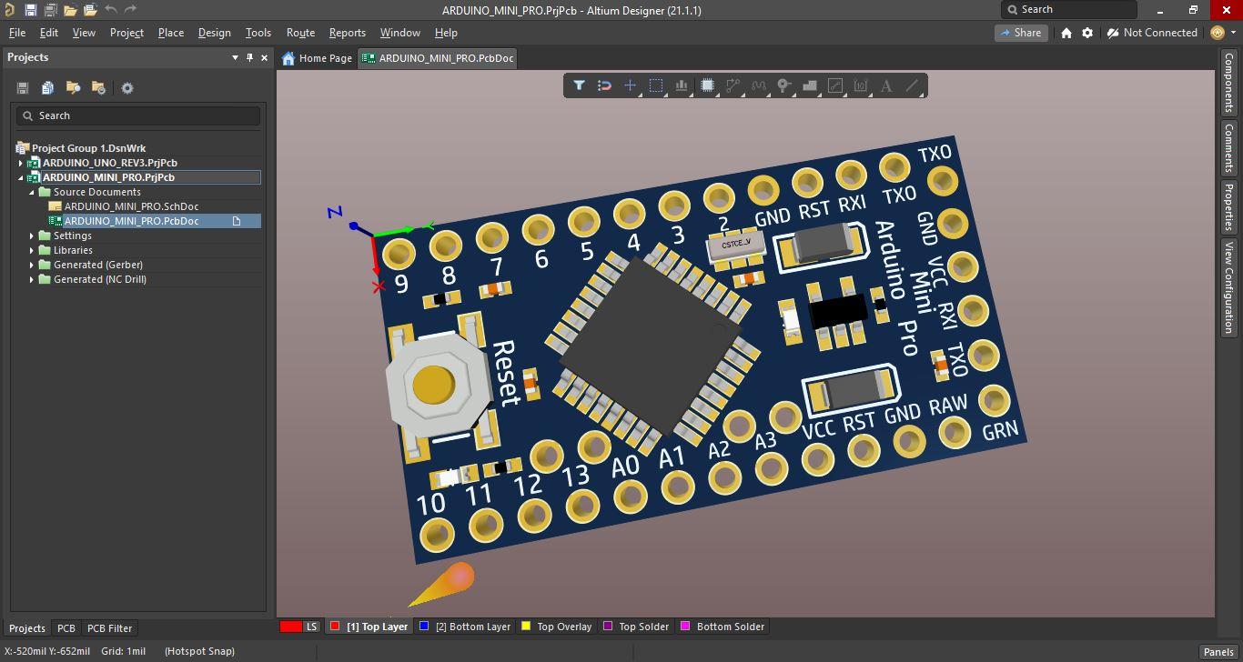Viewport: 1243px width, 662px height.
Task: Click Open Project icon in title bar
Action: pyautogui.click(x=91, y=10)
